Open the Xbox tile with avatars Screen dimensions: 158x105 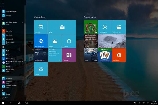coord(91,27)
